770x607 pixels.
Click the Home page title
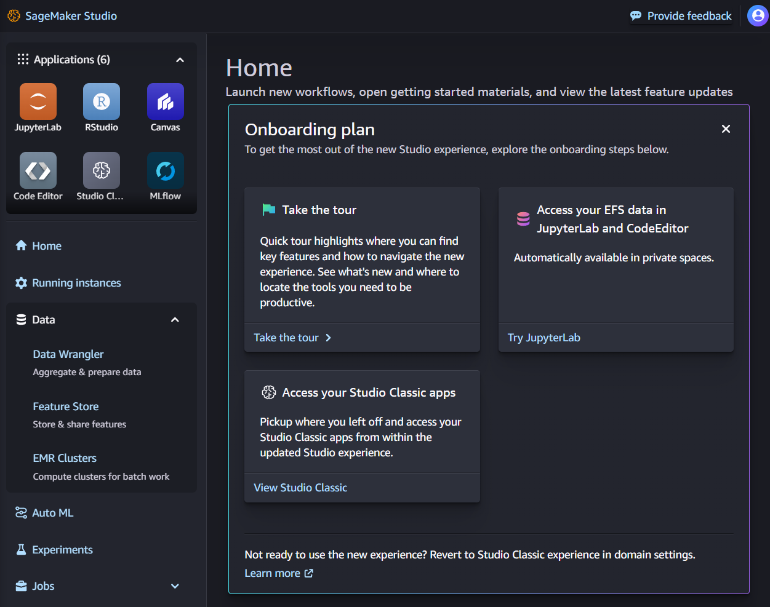click(x=259, y=68)
